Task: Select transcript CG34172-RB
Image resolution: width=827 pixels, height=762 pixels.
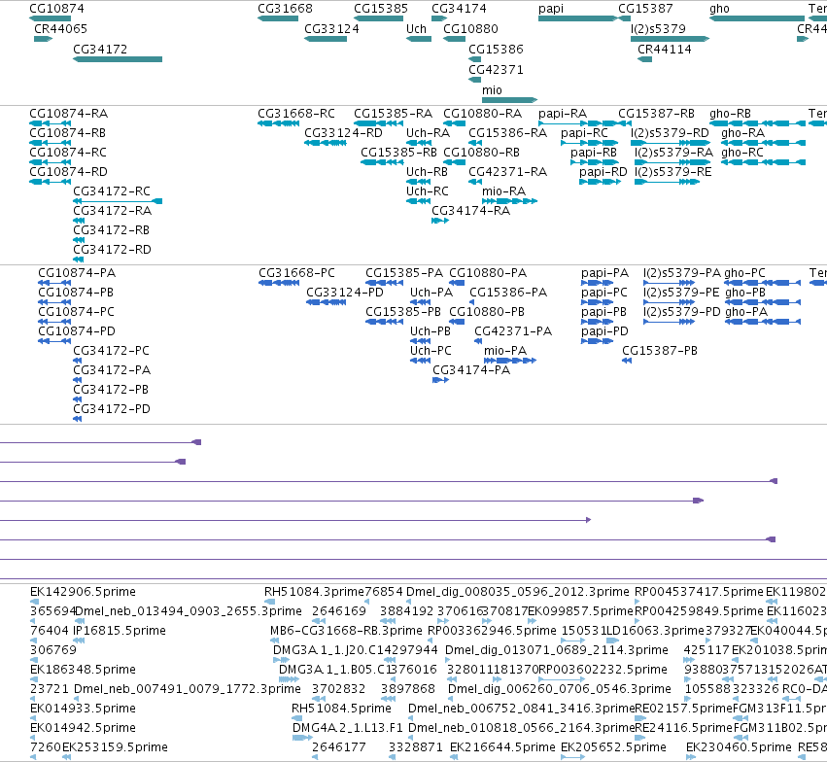Action: (112, 230)
